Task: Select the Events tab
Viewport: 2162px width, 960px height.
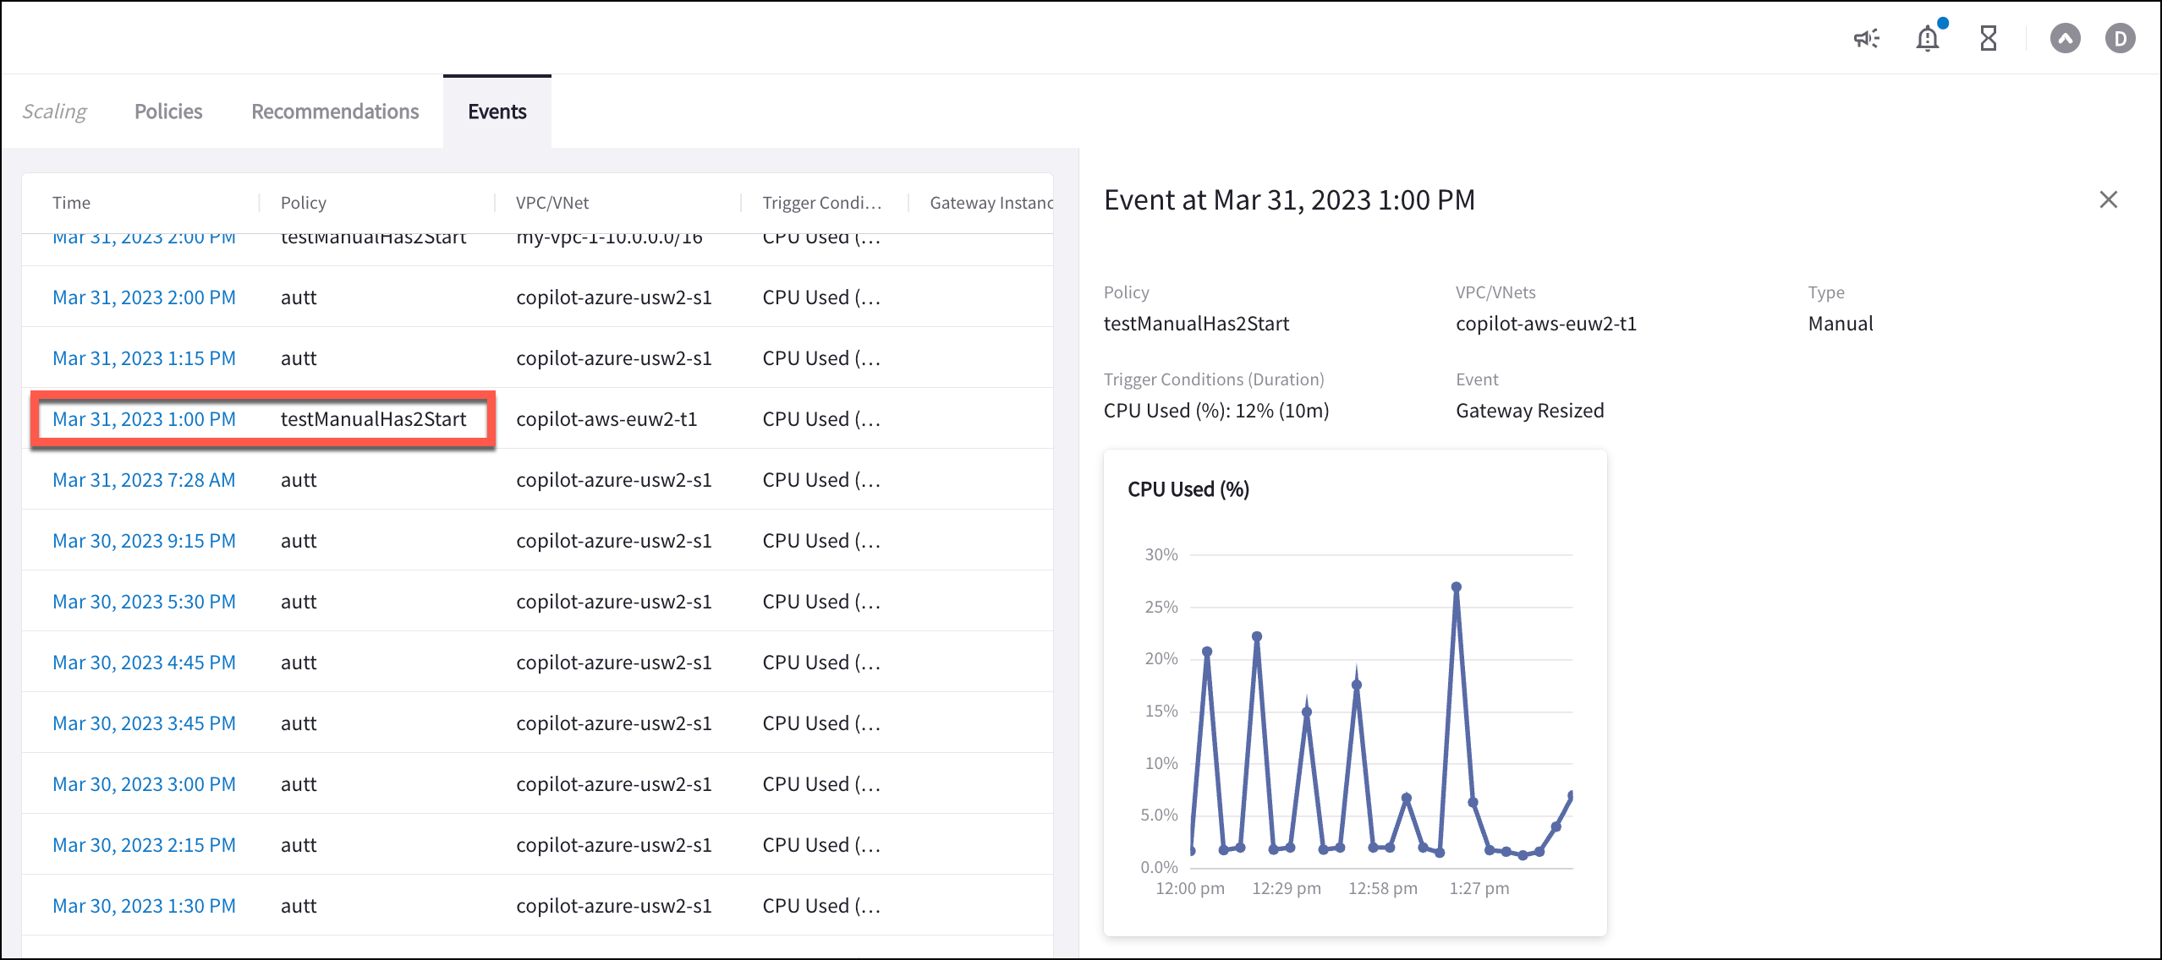Action: coord(497,112)
